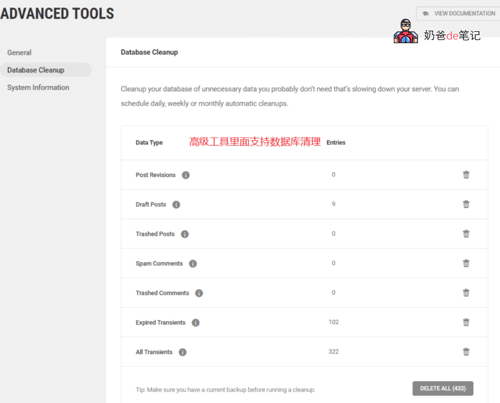The height and width of the screenshot is (403, 500).
Task: Click the cartoon avatar logo image
Action: point(406,31)
